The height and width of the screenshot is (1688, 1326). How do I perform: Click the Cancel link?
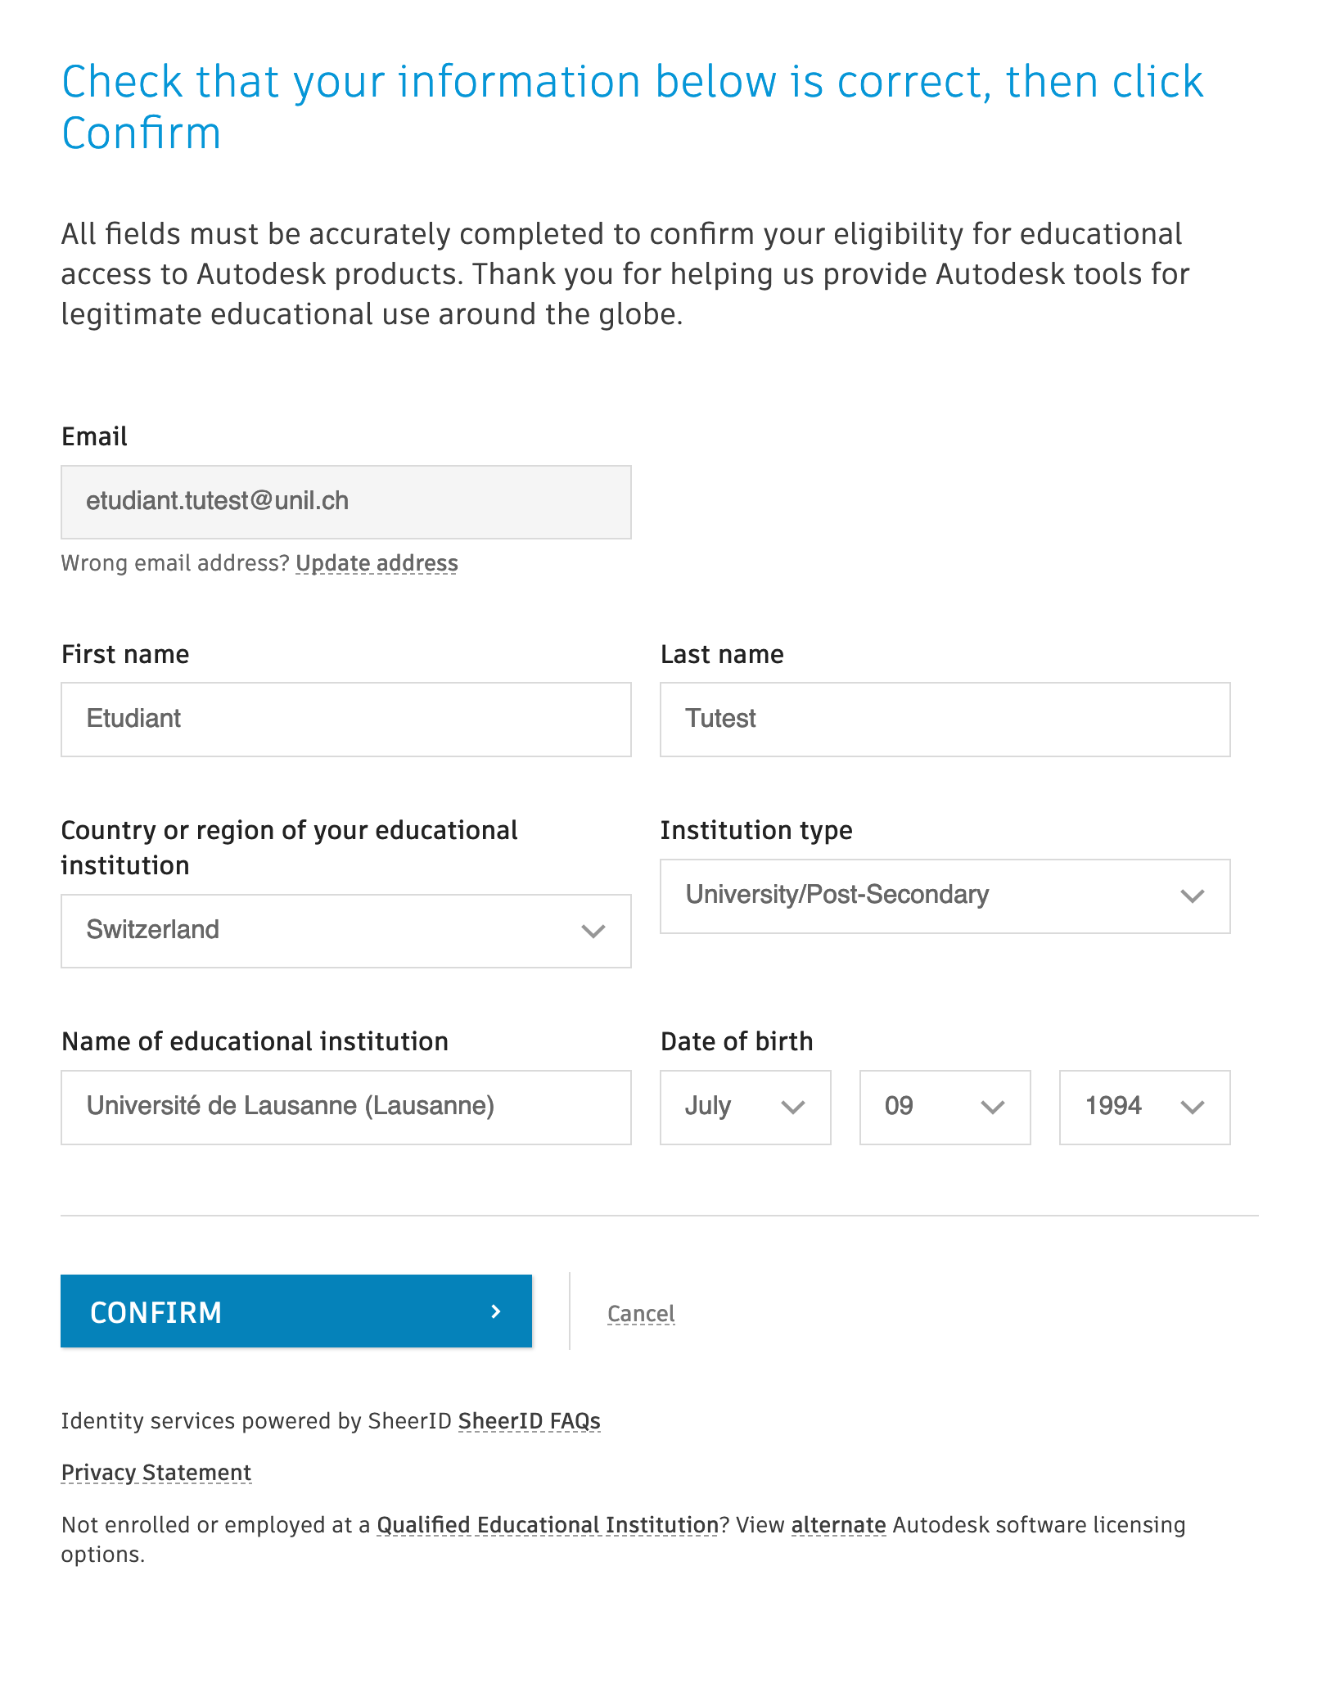click(641, 1313)
